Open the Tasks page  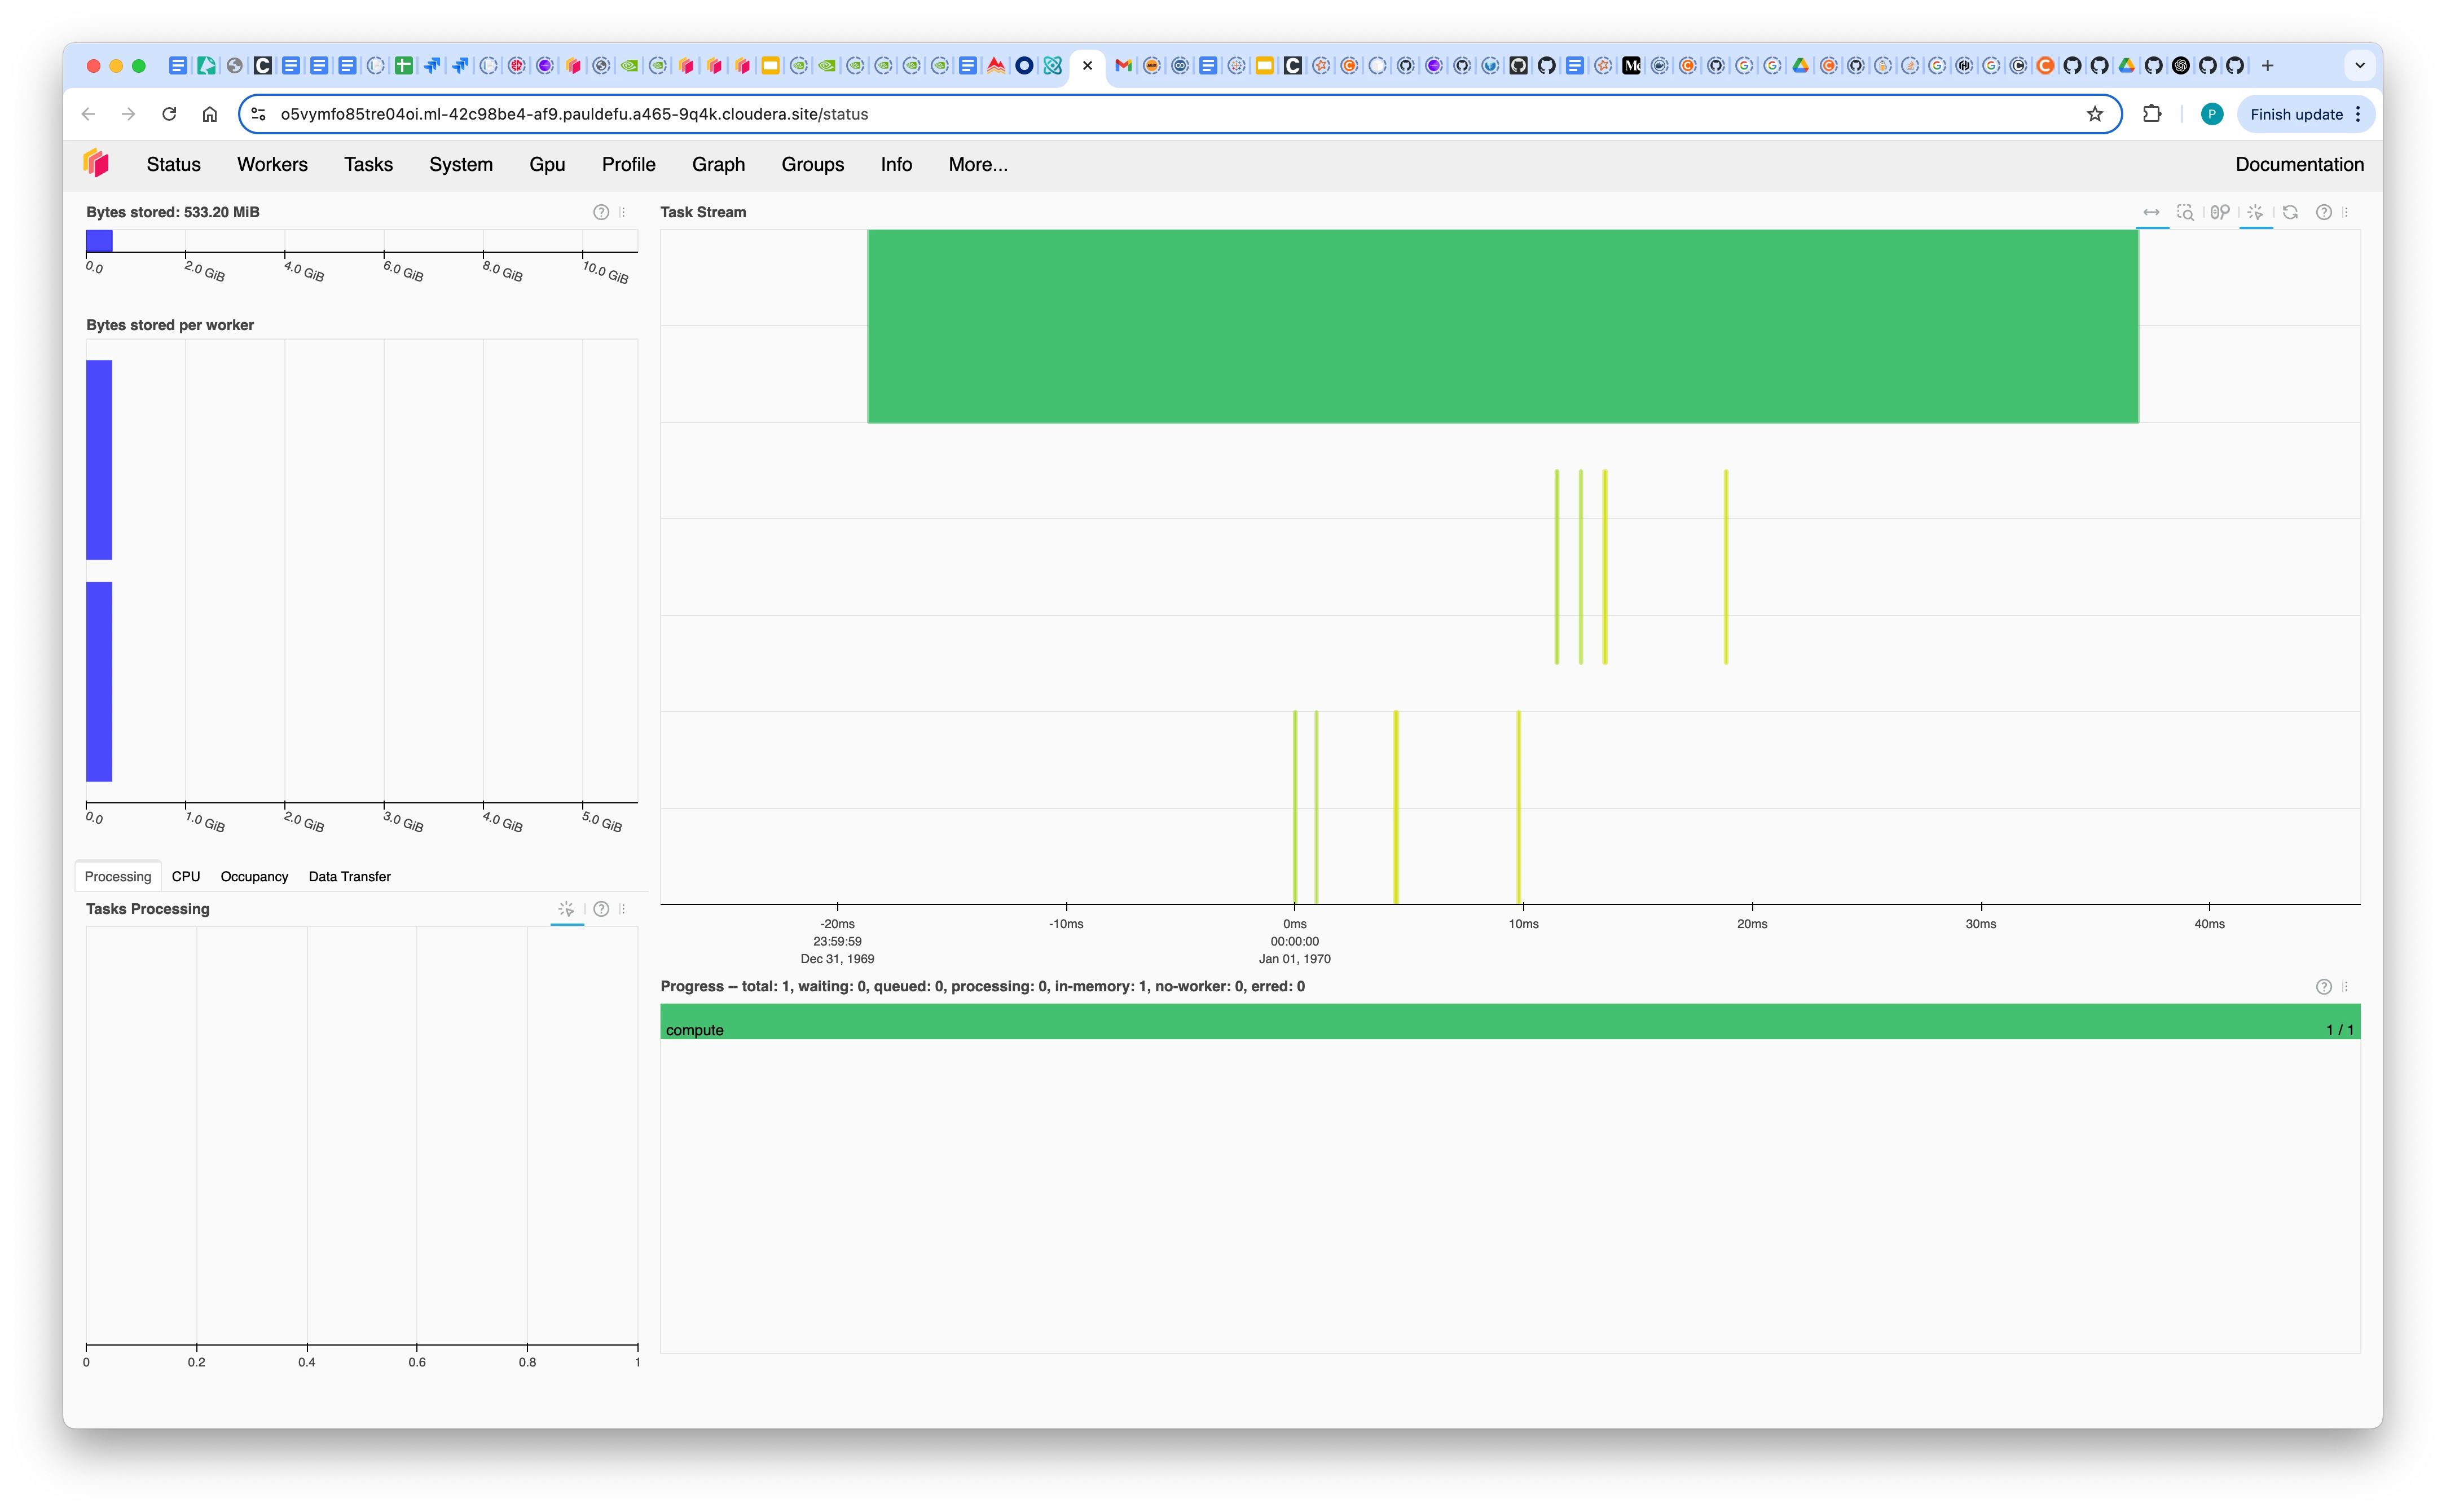(x=368, y=164)
